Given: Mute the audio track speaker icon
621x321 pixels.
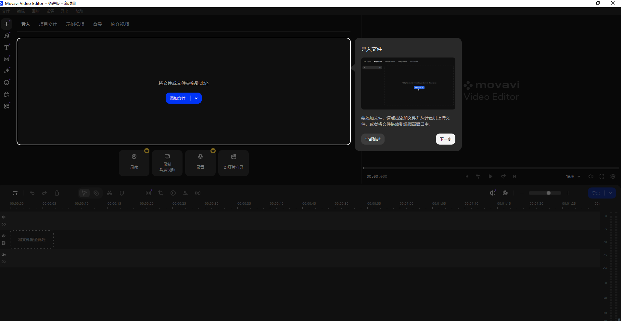Looking at the screenshot, I should click(x=4, y=255).
